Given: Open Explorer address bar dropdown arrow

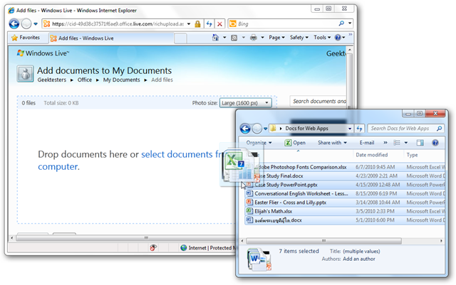Looking at the screenshot, I should click(x=350, y=128).
